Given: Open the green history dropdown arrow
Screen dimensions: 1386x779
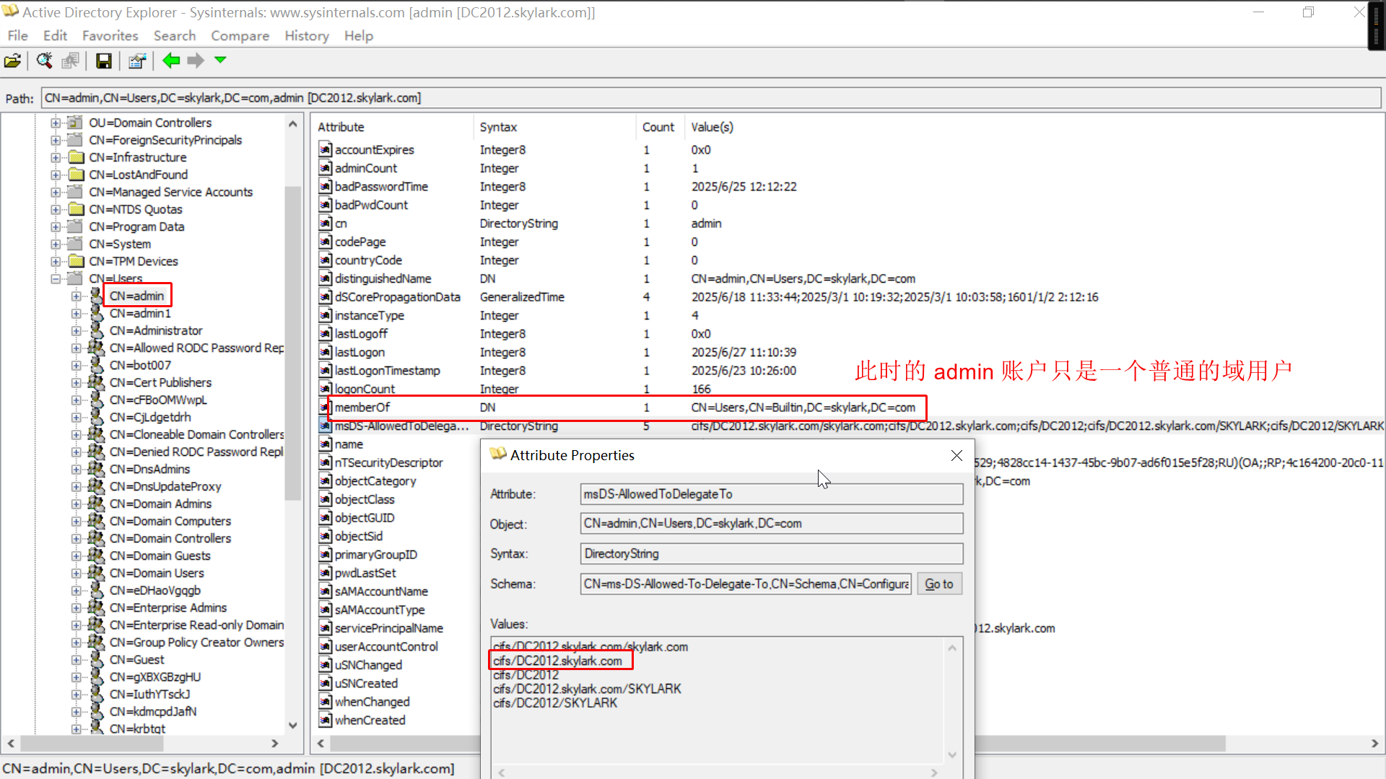Looking at the screenshot, I should coord(220,60).
